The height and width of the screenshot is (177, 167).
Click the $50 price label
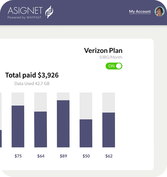86,156
